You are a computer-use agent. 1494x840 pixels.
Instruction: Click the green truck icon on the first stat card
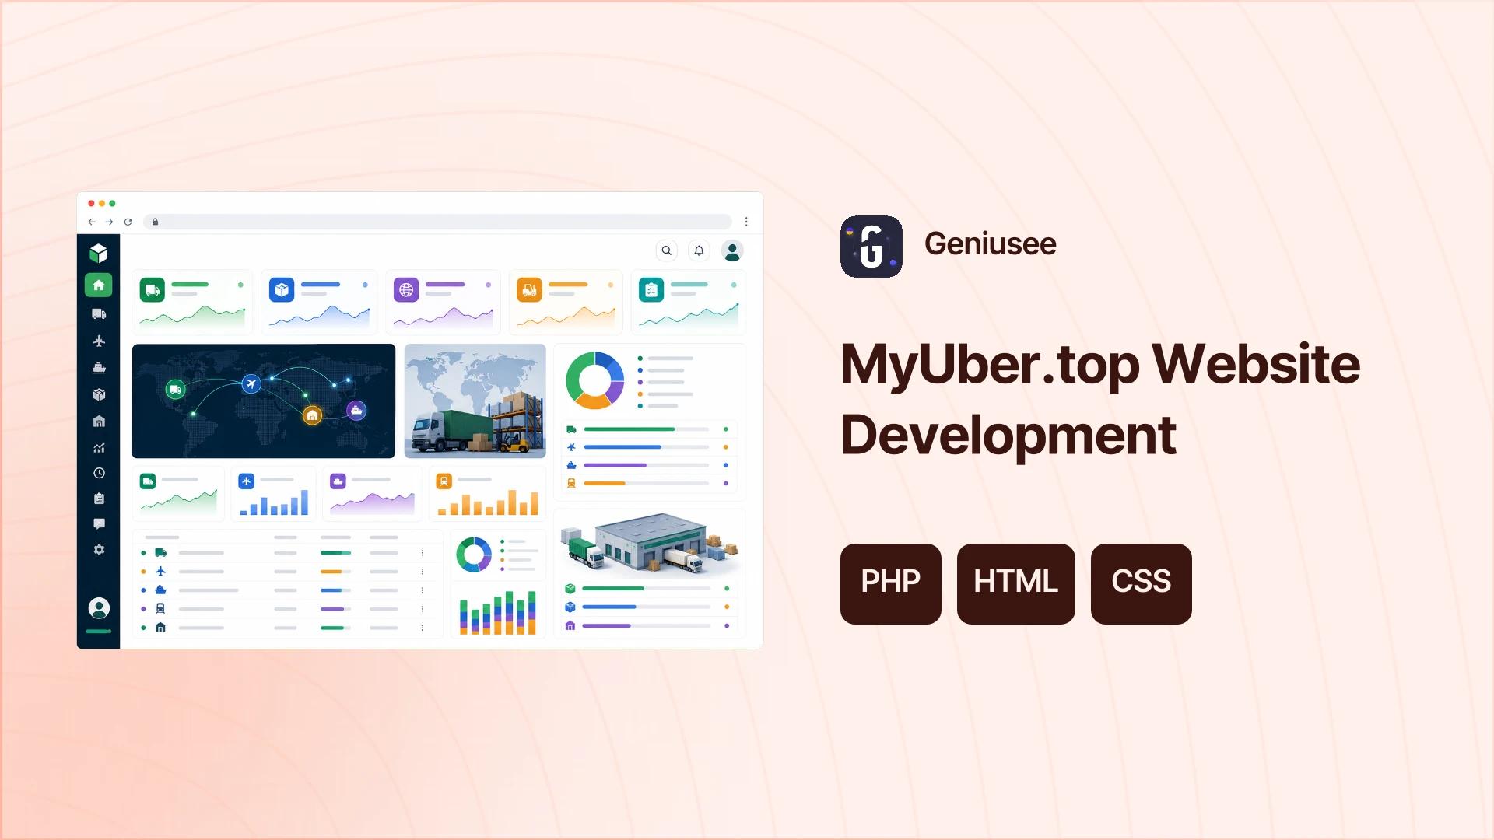point(152,290)
